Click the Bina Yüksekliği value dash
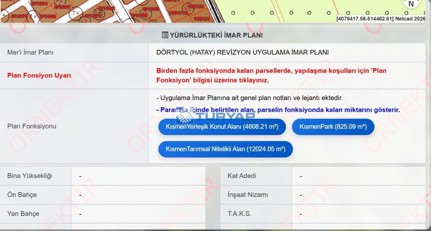Viewport: 431px width, 231px height. pos(80,176)
